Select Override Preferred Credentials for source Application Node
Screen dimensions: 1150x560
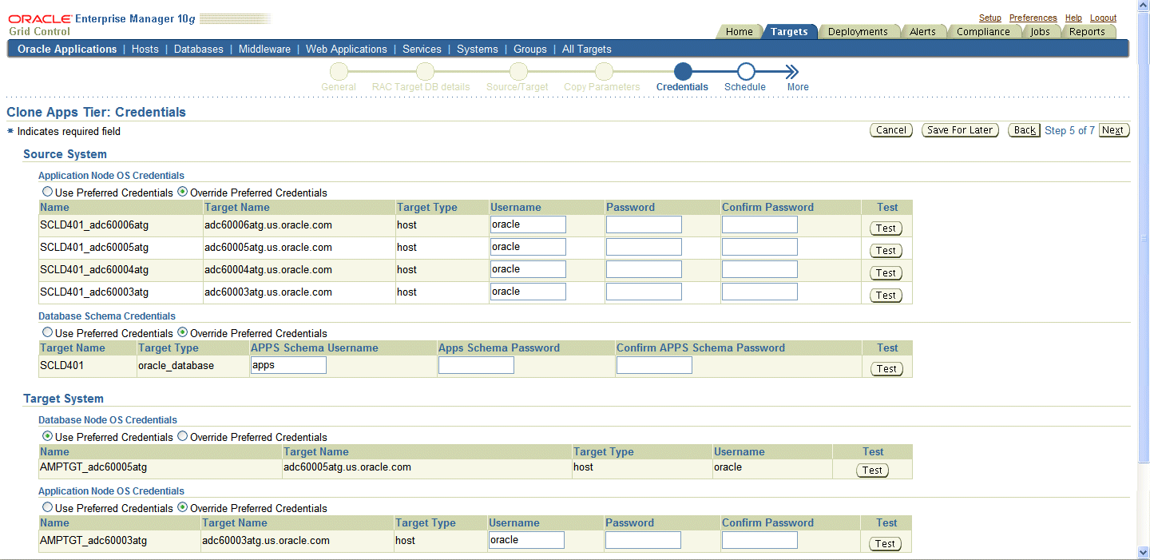click(x=183, y=192)
